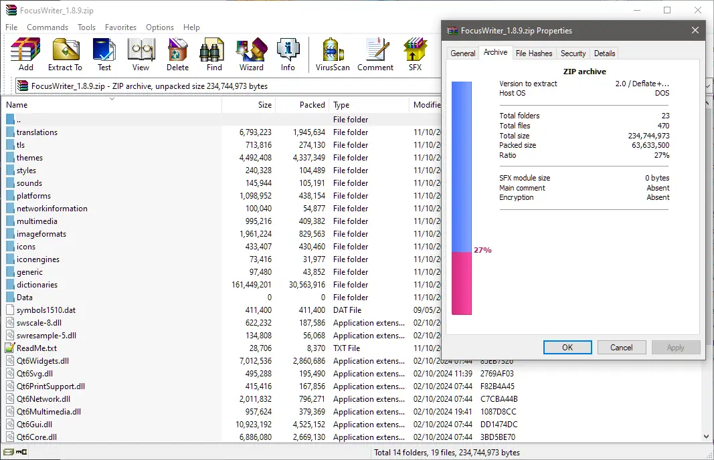
Task: Open the Find binoculars tool
Action: click(x=214, y=55)
